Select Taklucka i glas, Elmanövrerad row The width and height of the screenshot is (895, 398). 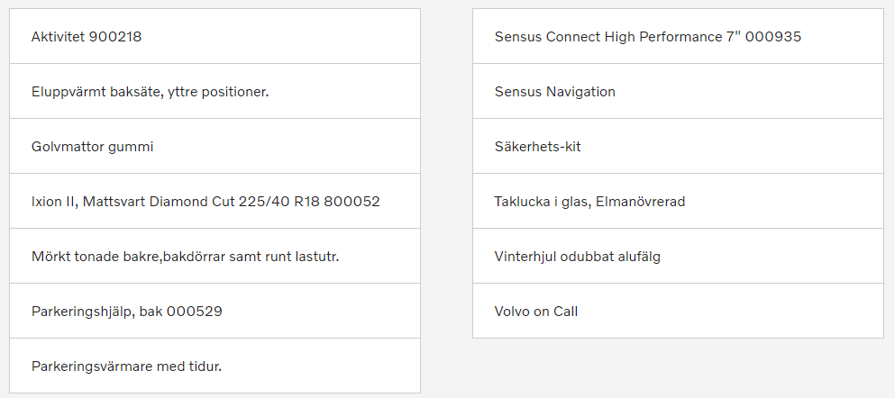pos(678,201)
